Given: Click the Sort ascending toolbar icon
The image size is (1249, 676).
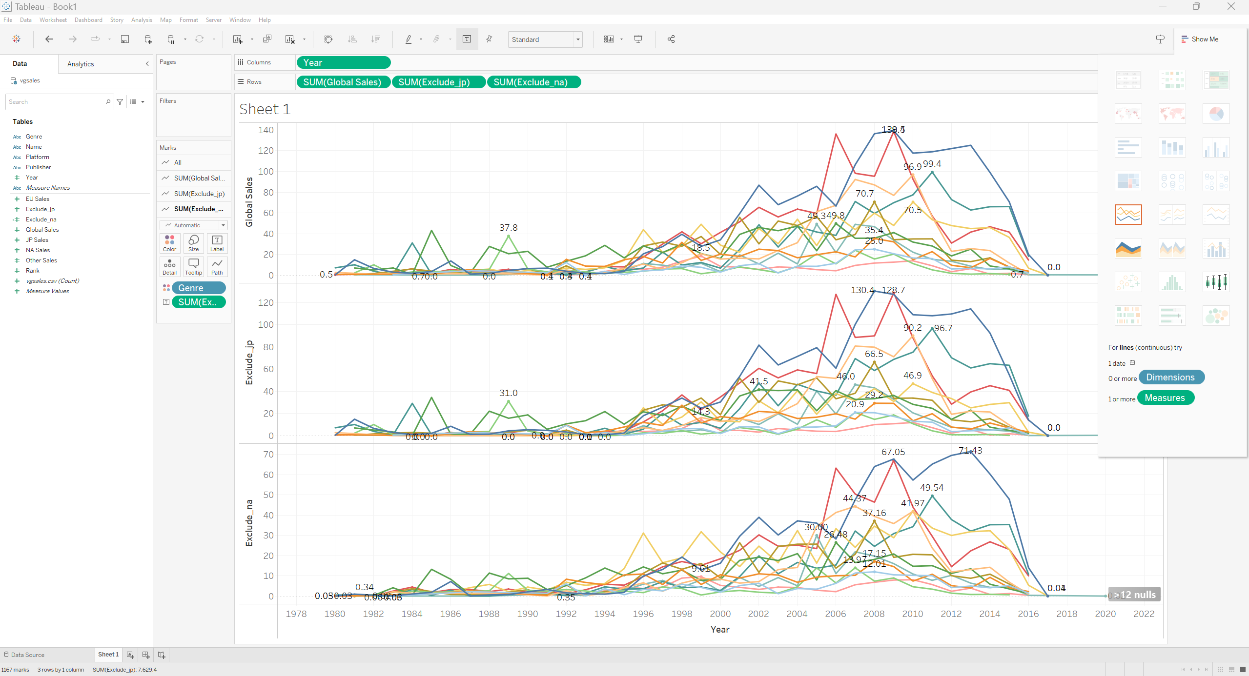Looking at the screenshot, I should [x=352, y=39].
